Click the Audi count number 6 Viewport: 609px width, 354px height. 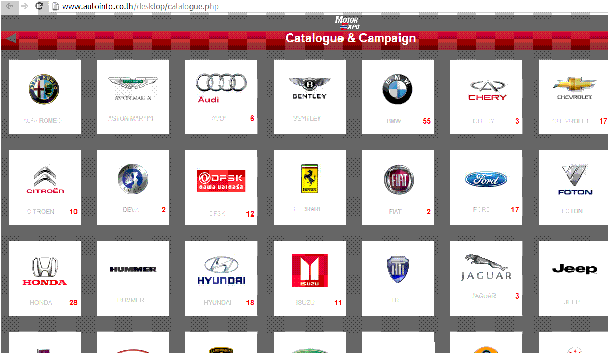(252, 119)
